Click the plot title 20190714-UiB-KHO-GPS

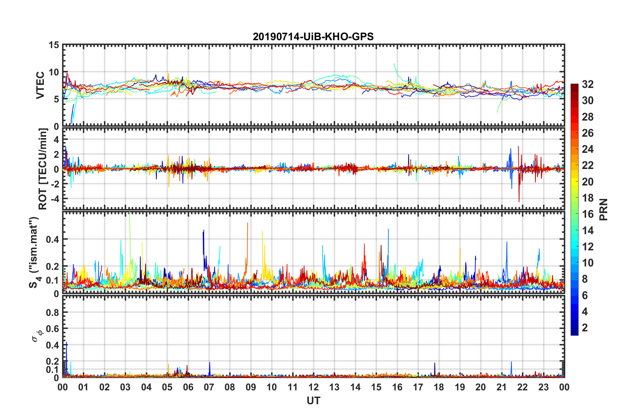point(313,37)
